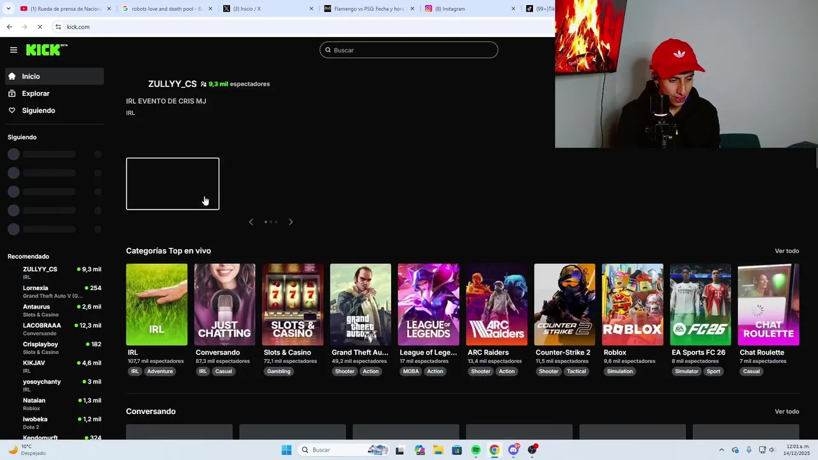This screenshot has width=818, height=460.
Task: Click the Windows taskbar Buscar search box
Action: 344,450
